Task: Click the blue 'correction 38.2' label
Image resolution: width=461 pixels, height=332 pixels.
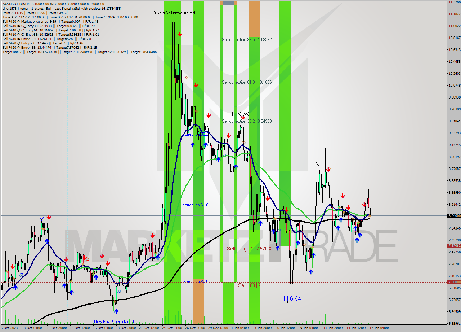Action: [195, 134]
